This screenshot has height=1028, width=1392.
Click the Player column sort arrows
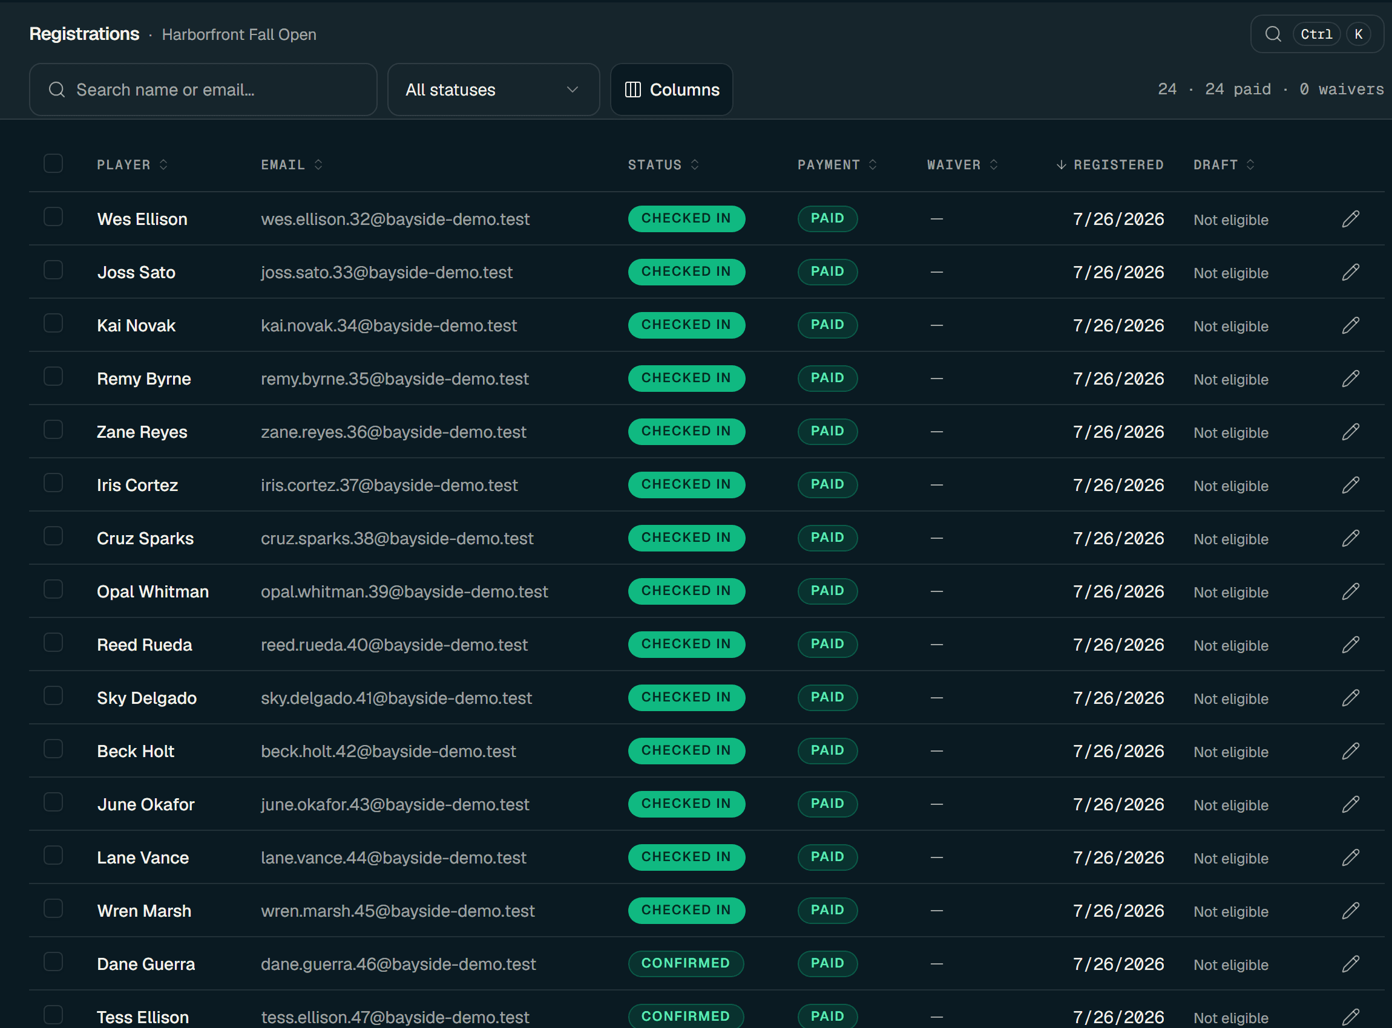[163, 165]
